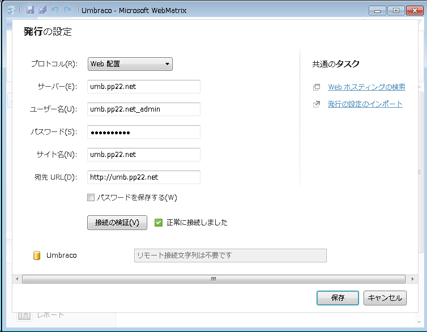Open the 発行の設定のインポート link

coord(365,104)
